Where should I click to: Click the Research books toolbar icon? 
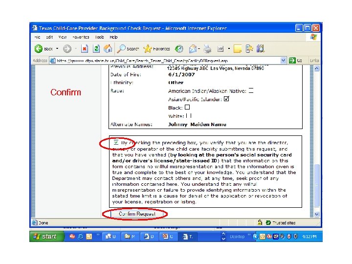pyautogui.click(x=261, y=48)
